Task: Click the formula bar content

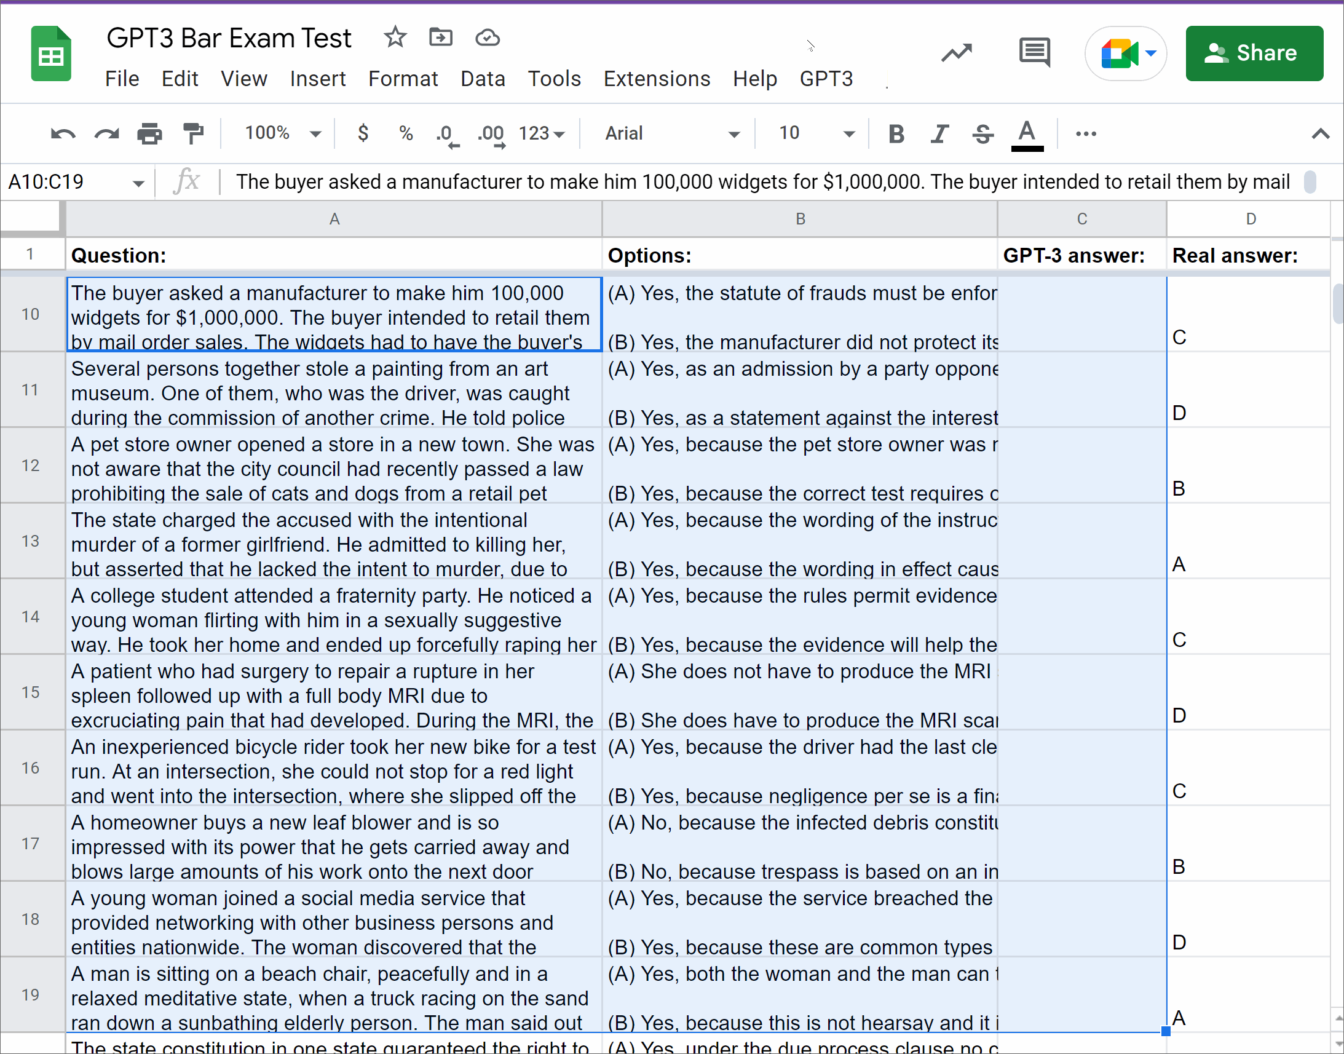Action: click(x=763, y=182)
